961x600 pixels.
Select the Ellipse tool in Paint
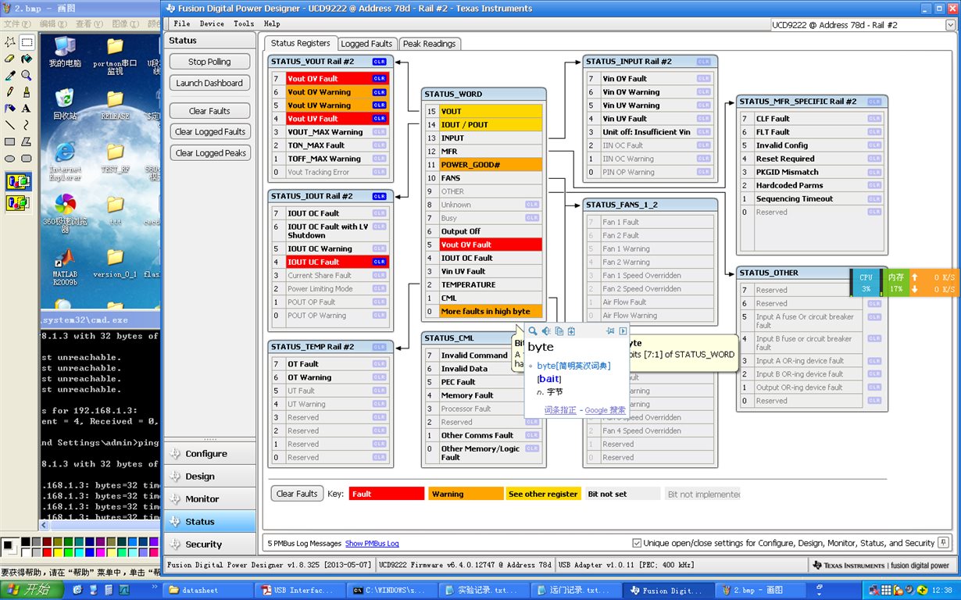10,158
